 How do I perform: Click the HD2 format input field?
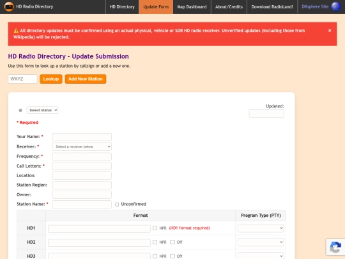pyautogui.click(x=99, y=243)
